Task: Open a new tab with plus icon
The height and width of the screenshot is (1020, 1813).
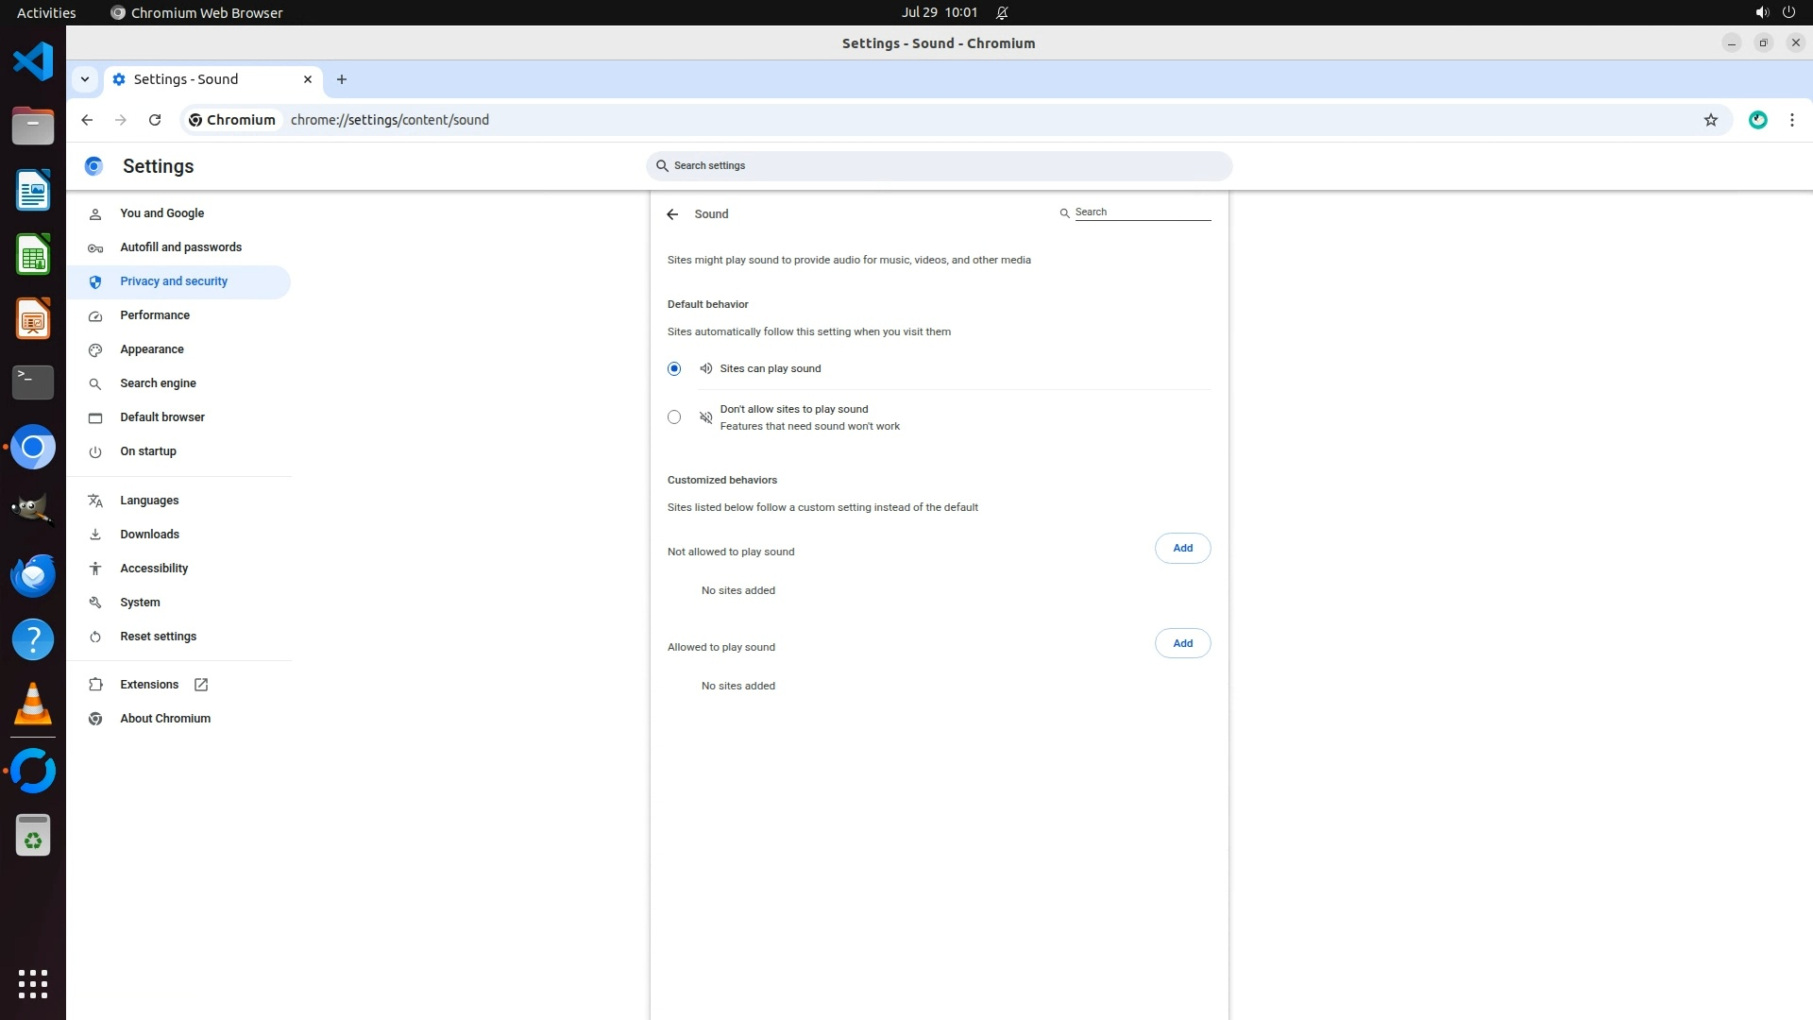Action: pos(342,79)
